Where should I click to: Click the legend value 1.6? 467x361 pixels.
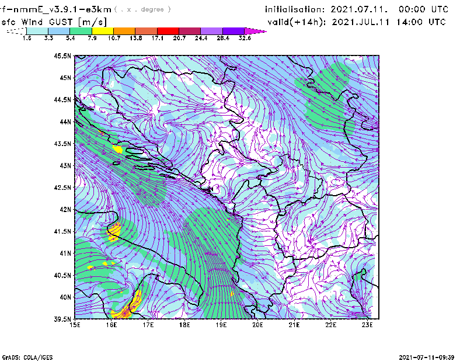(27, 38)
